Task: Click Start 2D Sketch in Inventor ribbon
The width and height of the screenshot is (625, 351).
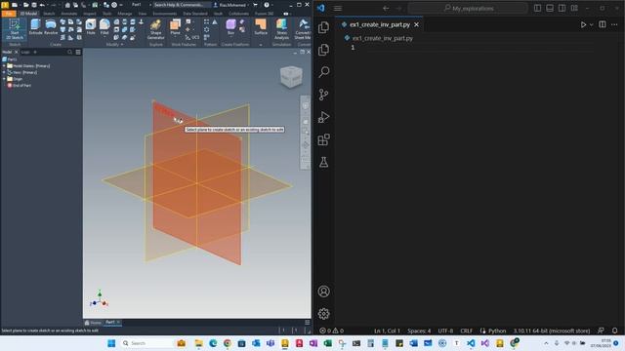Action: 15,28
